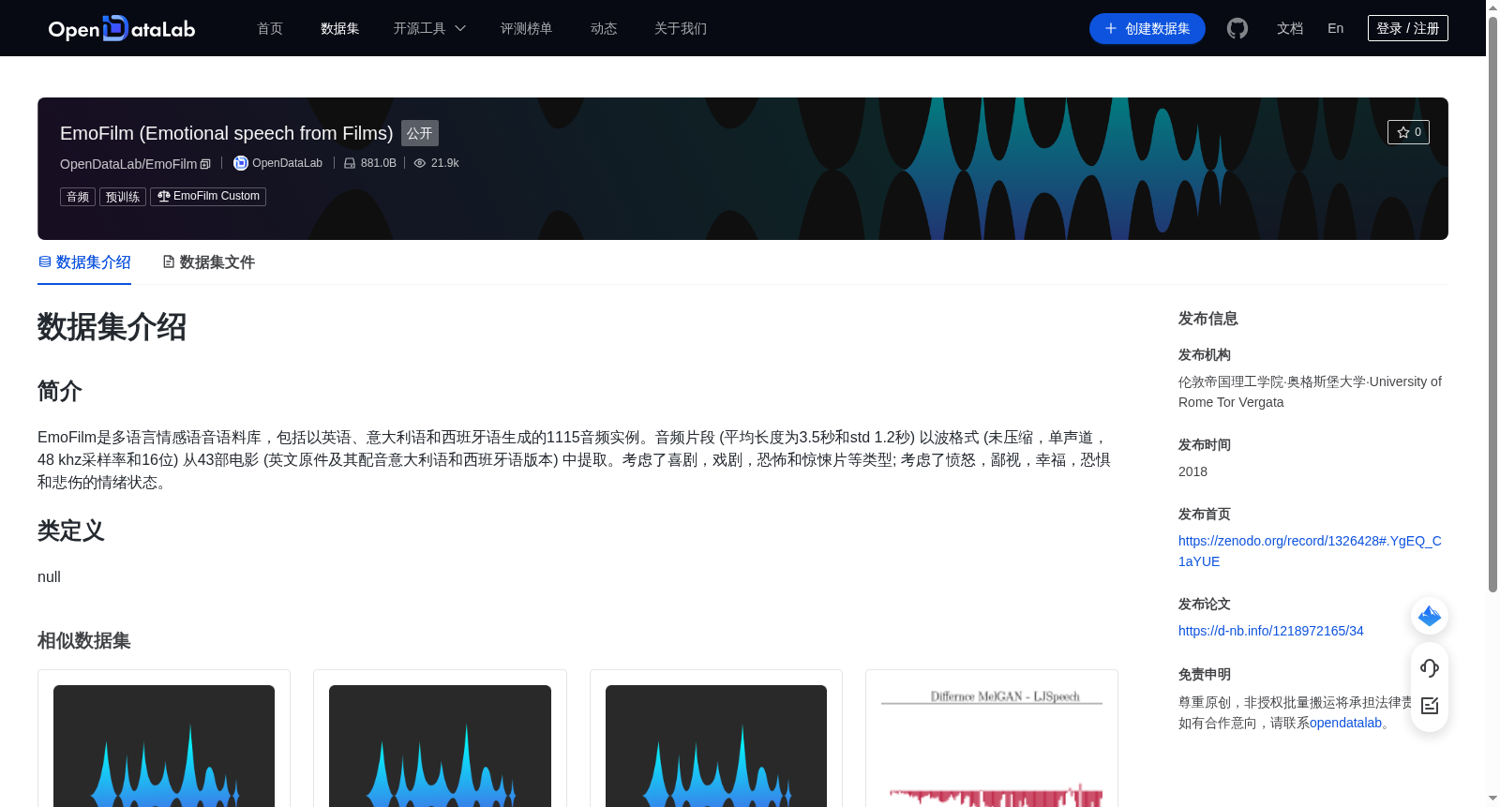Switch language to En
Screen dimensions: 1500x807
tap(1336, 28)
